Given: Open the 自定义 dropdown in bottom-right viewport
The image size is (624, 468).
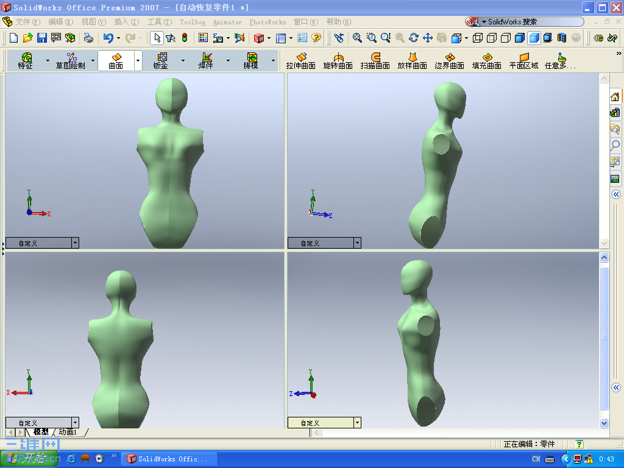Looking at the screenshot, I should coord(356,422).
